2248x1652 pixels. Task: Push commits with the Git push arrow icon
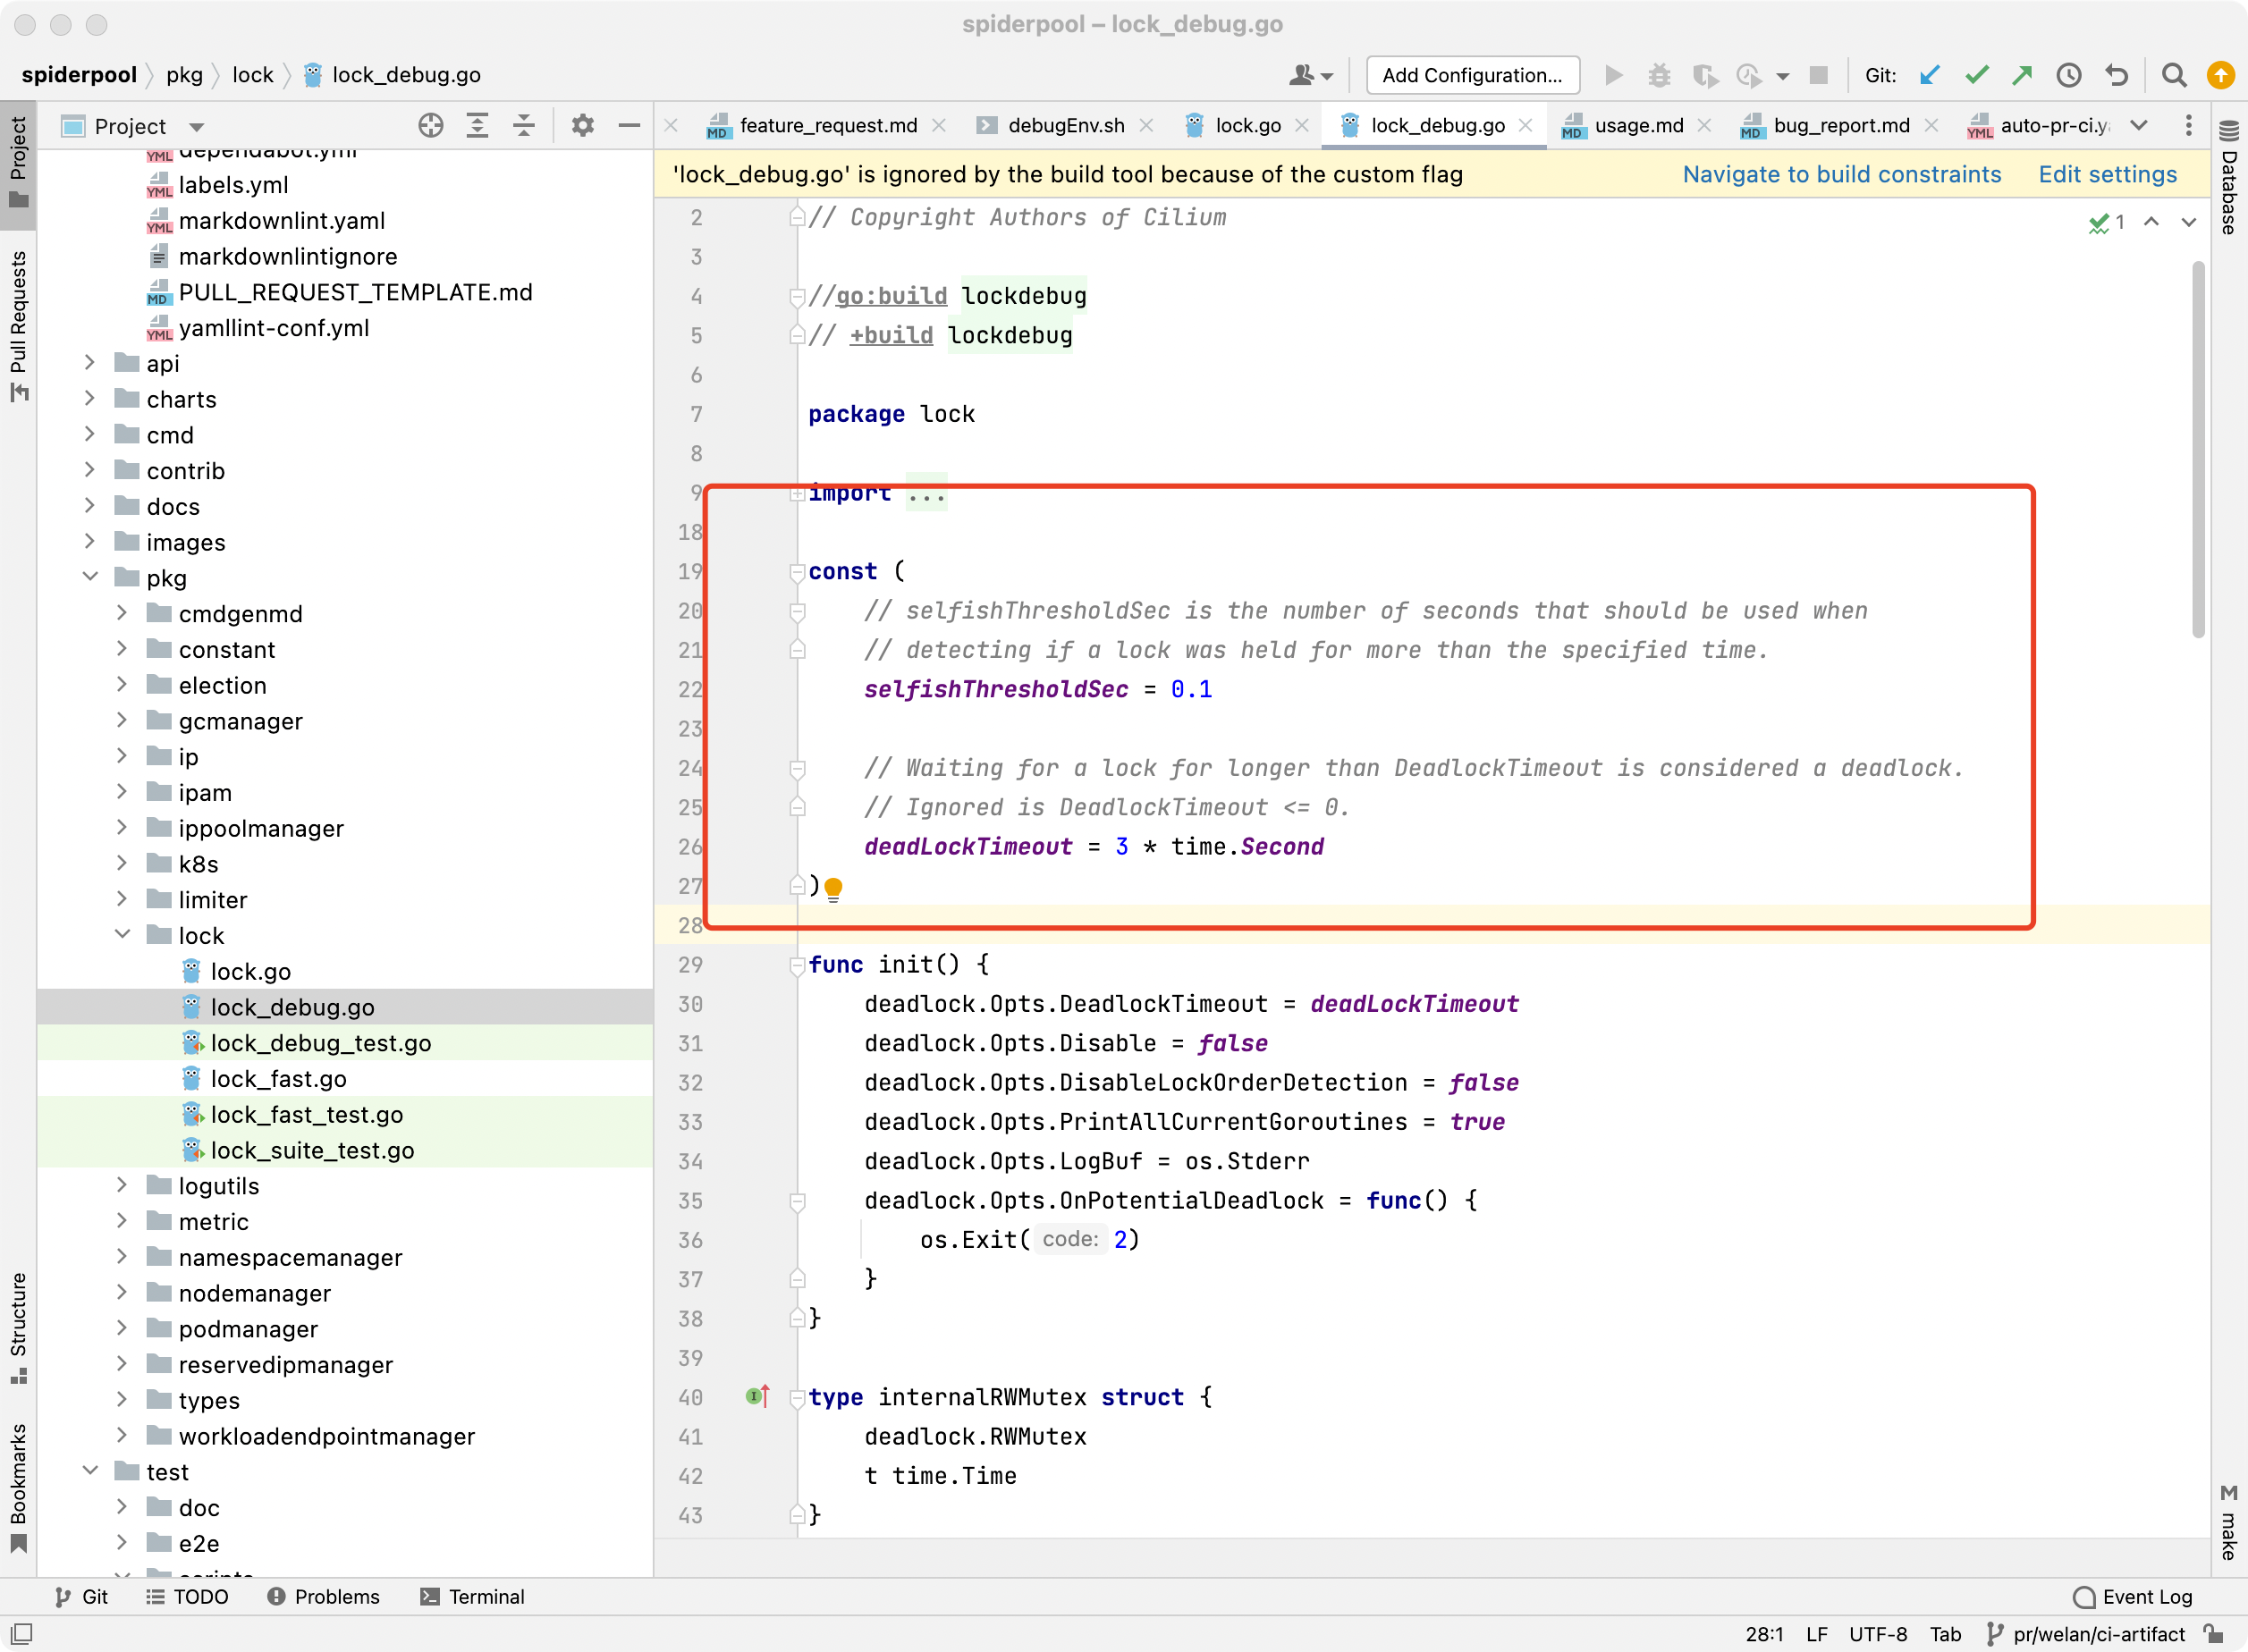tap(2023, 75)
